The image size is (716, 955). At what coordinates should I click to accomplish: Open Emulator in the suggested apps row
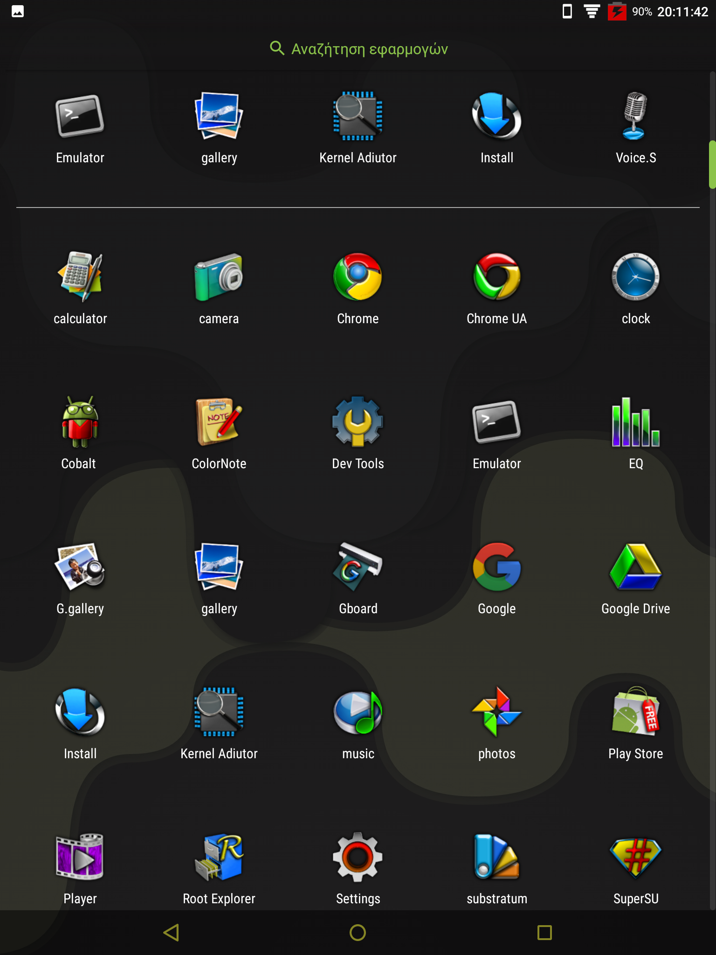(80, 127)
